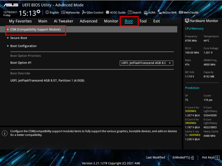
Task: Click the English language label
Action: click(54, 12)
